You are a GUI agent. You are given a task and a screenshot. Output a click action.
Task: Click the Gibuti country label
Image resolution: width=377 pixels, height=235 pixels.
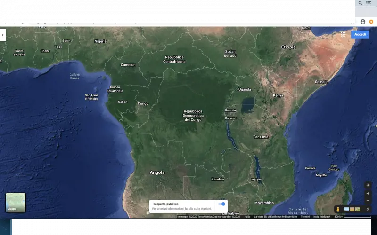pos(306,28)
